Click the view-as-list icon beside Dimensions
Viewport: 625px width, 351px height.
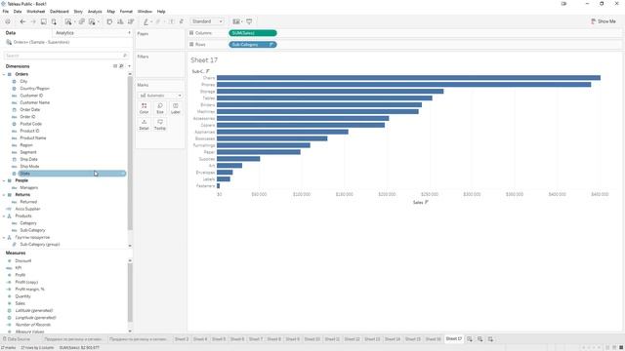[115, 66]
